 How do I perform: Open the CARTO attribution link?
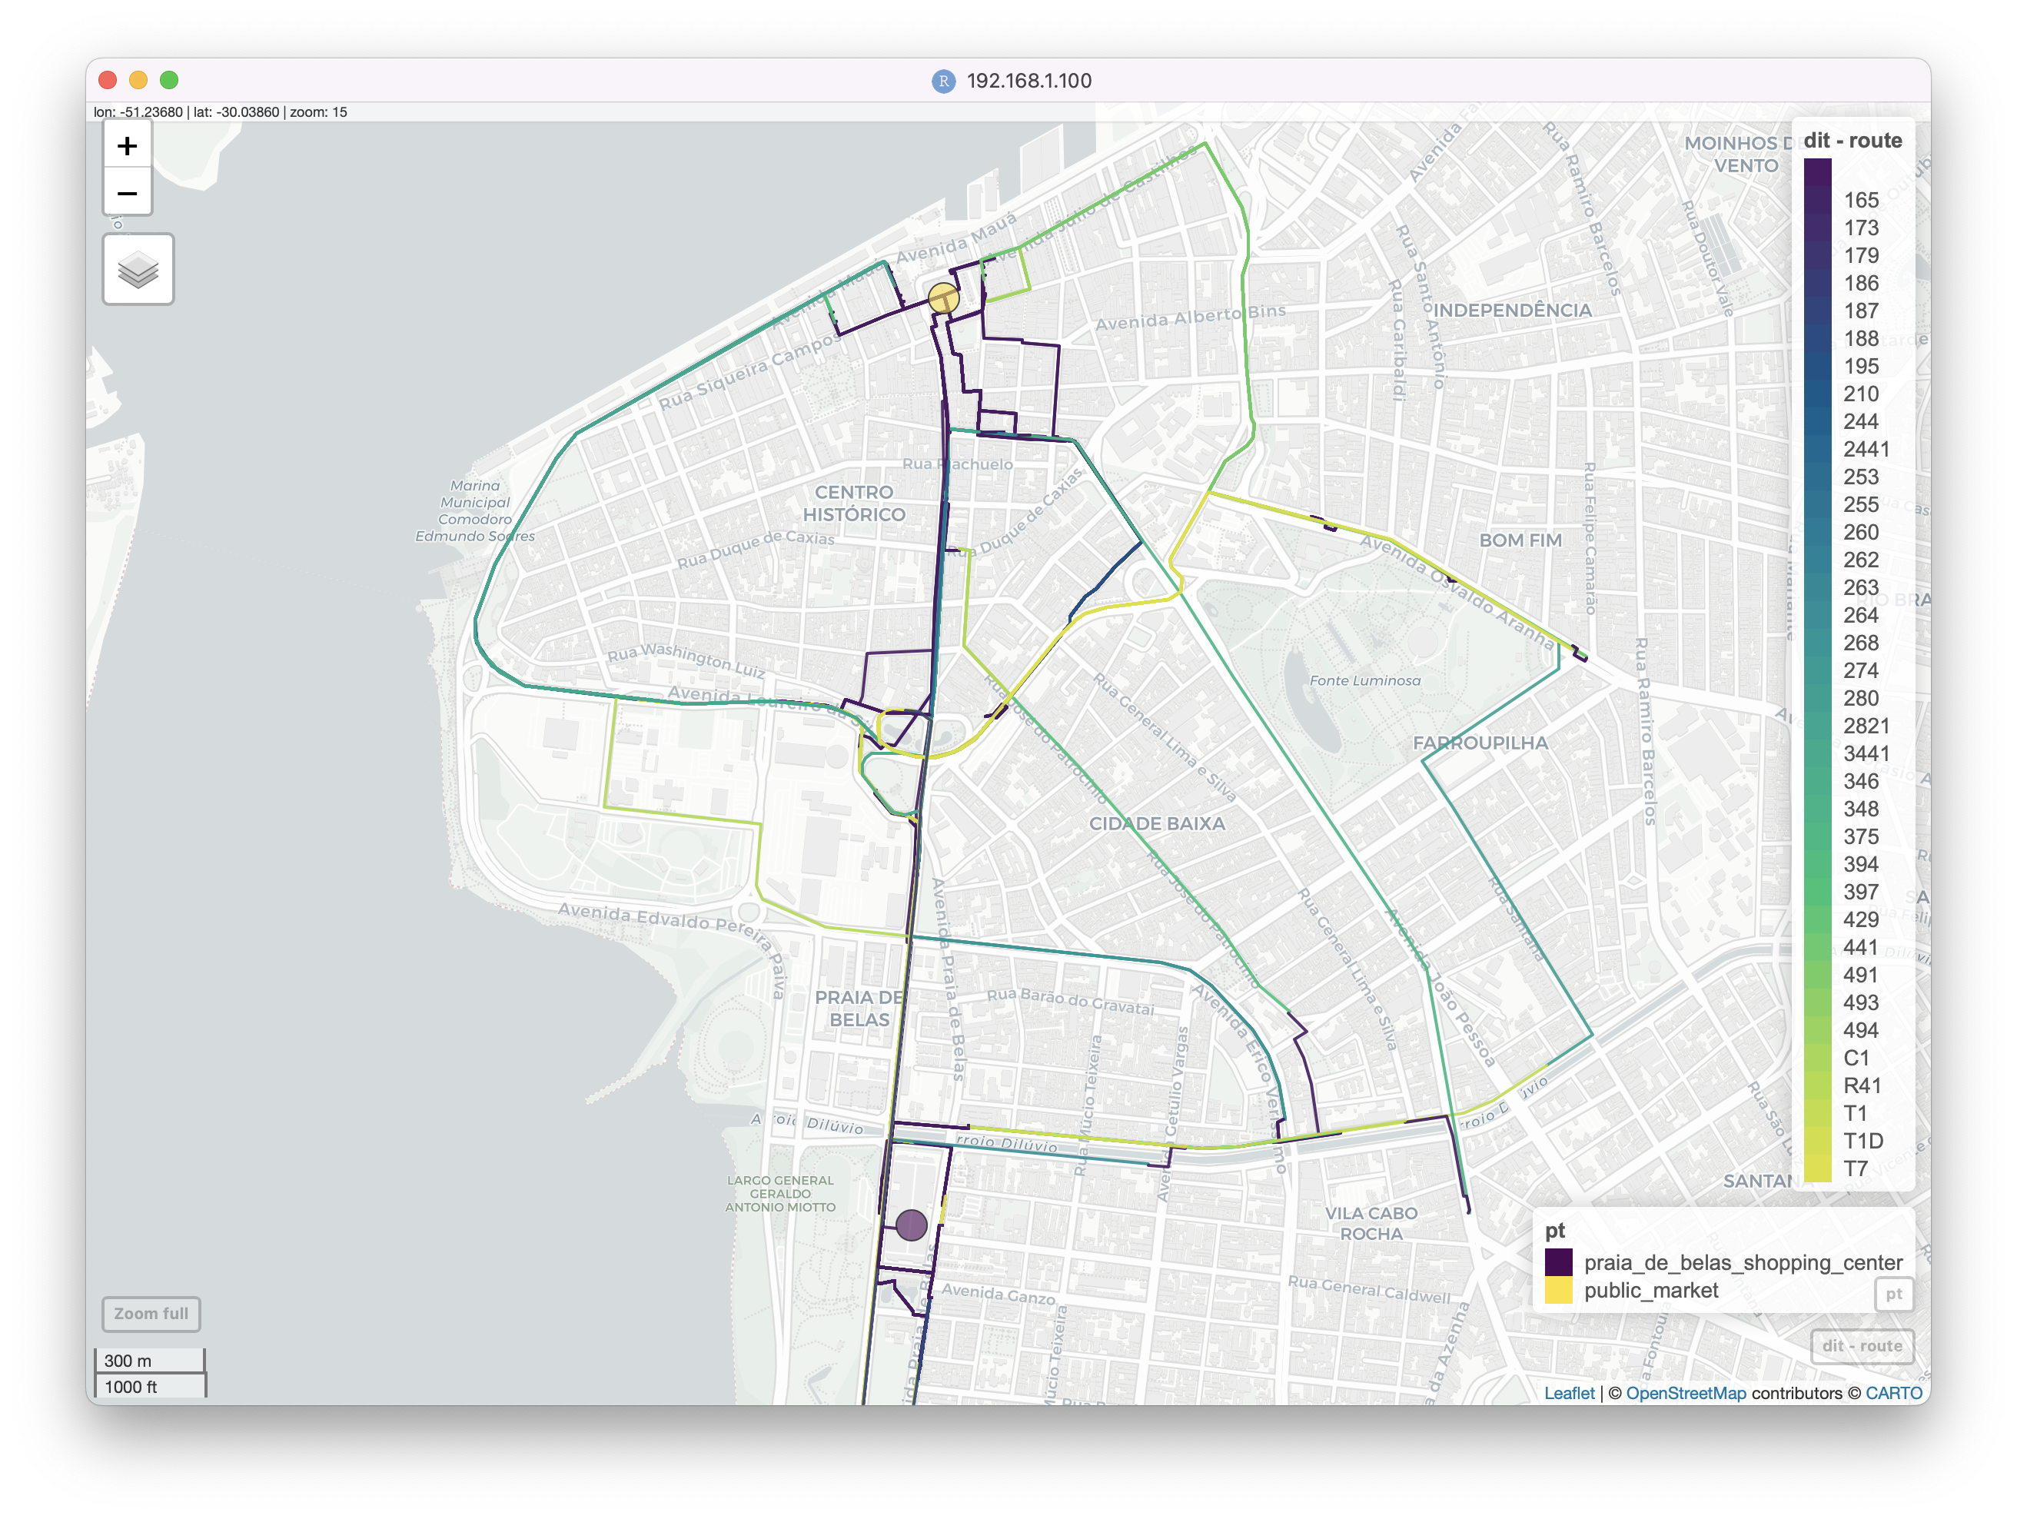[x=1893, y=1393]
